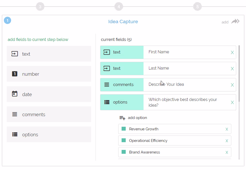
Task: Select the number field type icon
Action: pyautogui.click(x=15, y=74)
